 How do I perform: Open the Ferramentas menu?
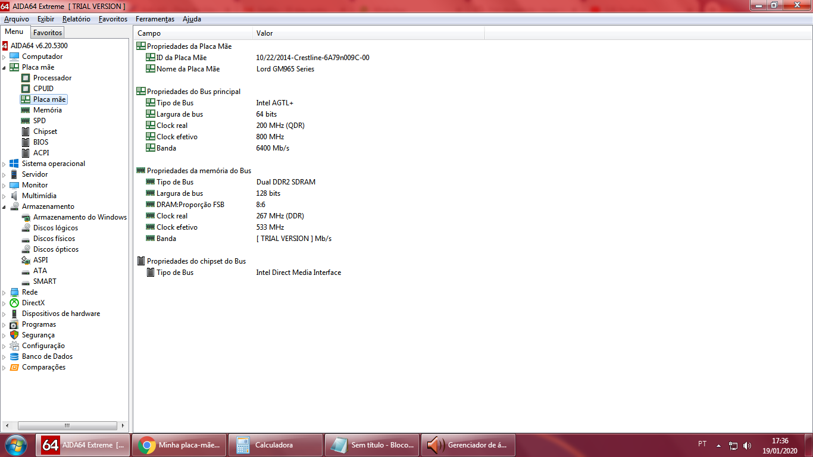click(155, 19)
